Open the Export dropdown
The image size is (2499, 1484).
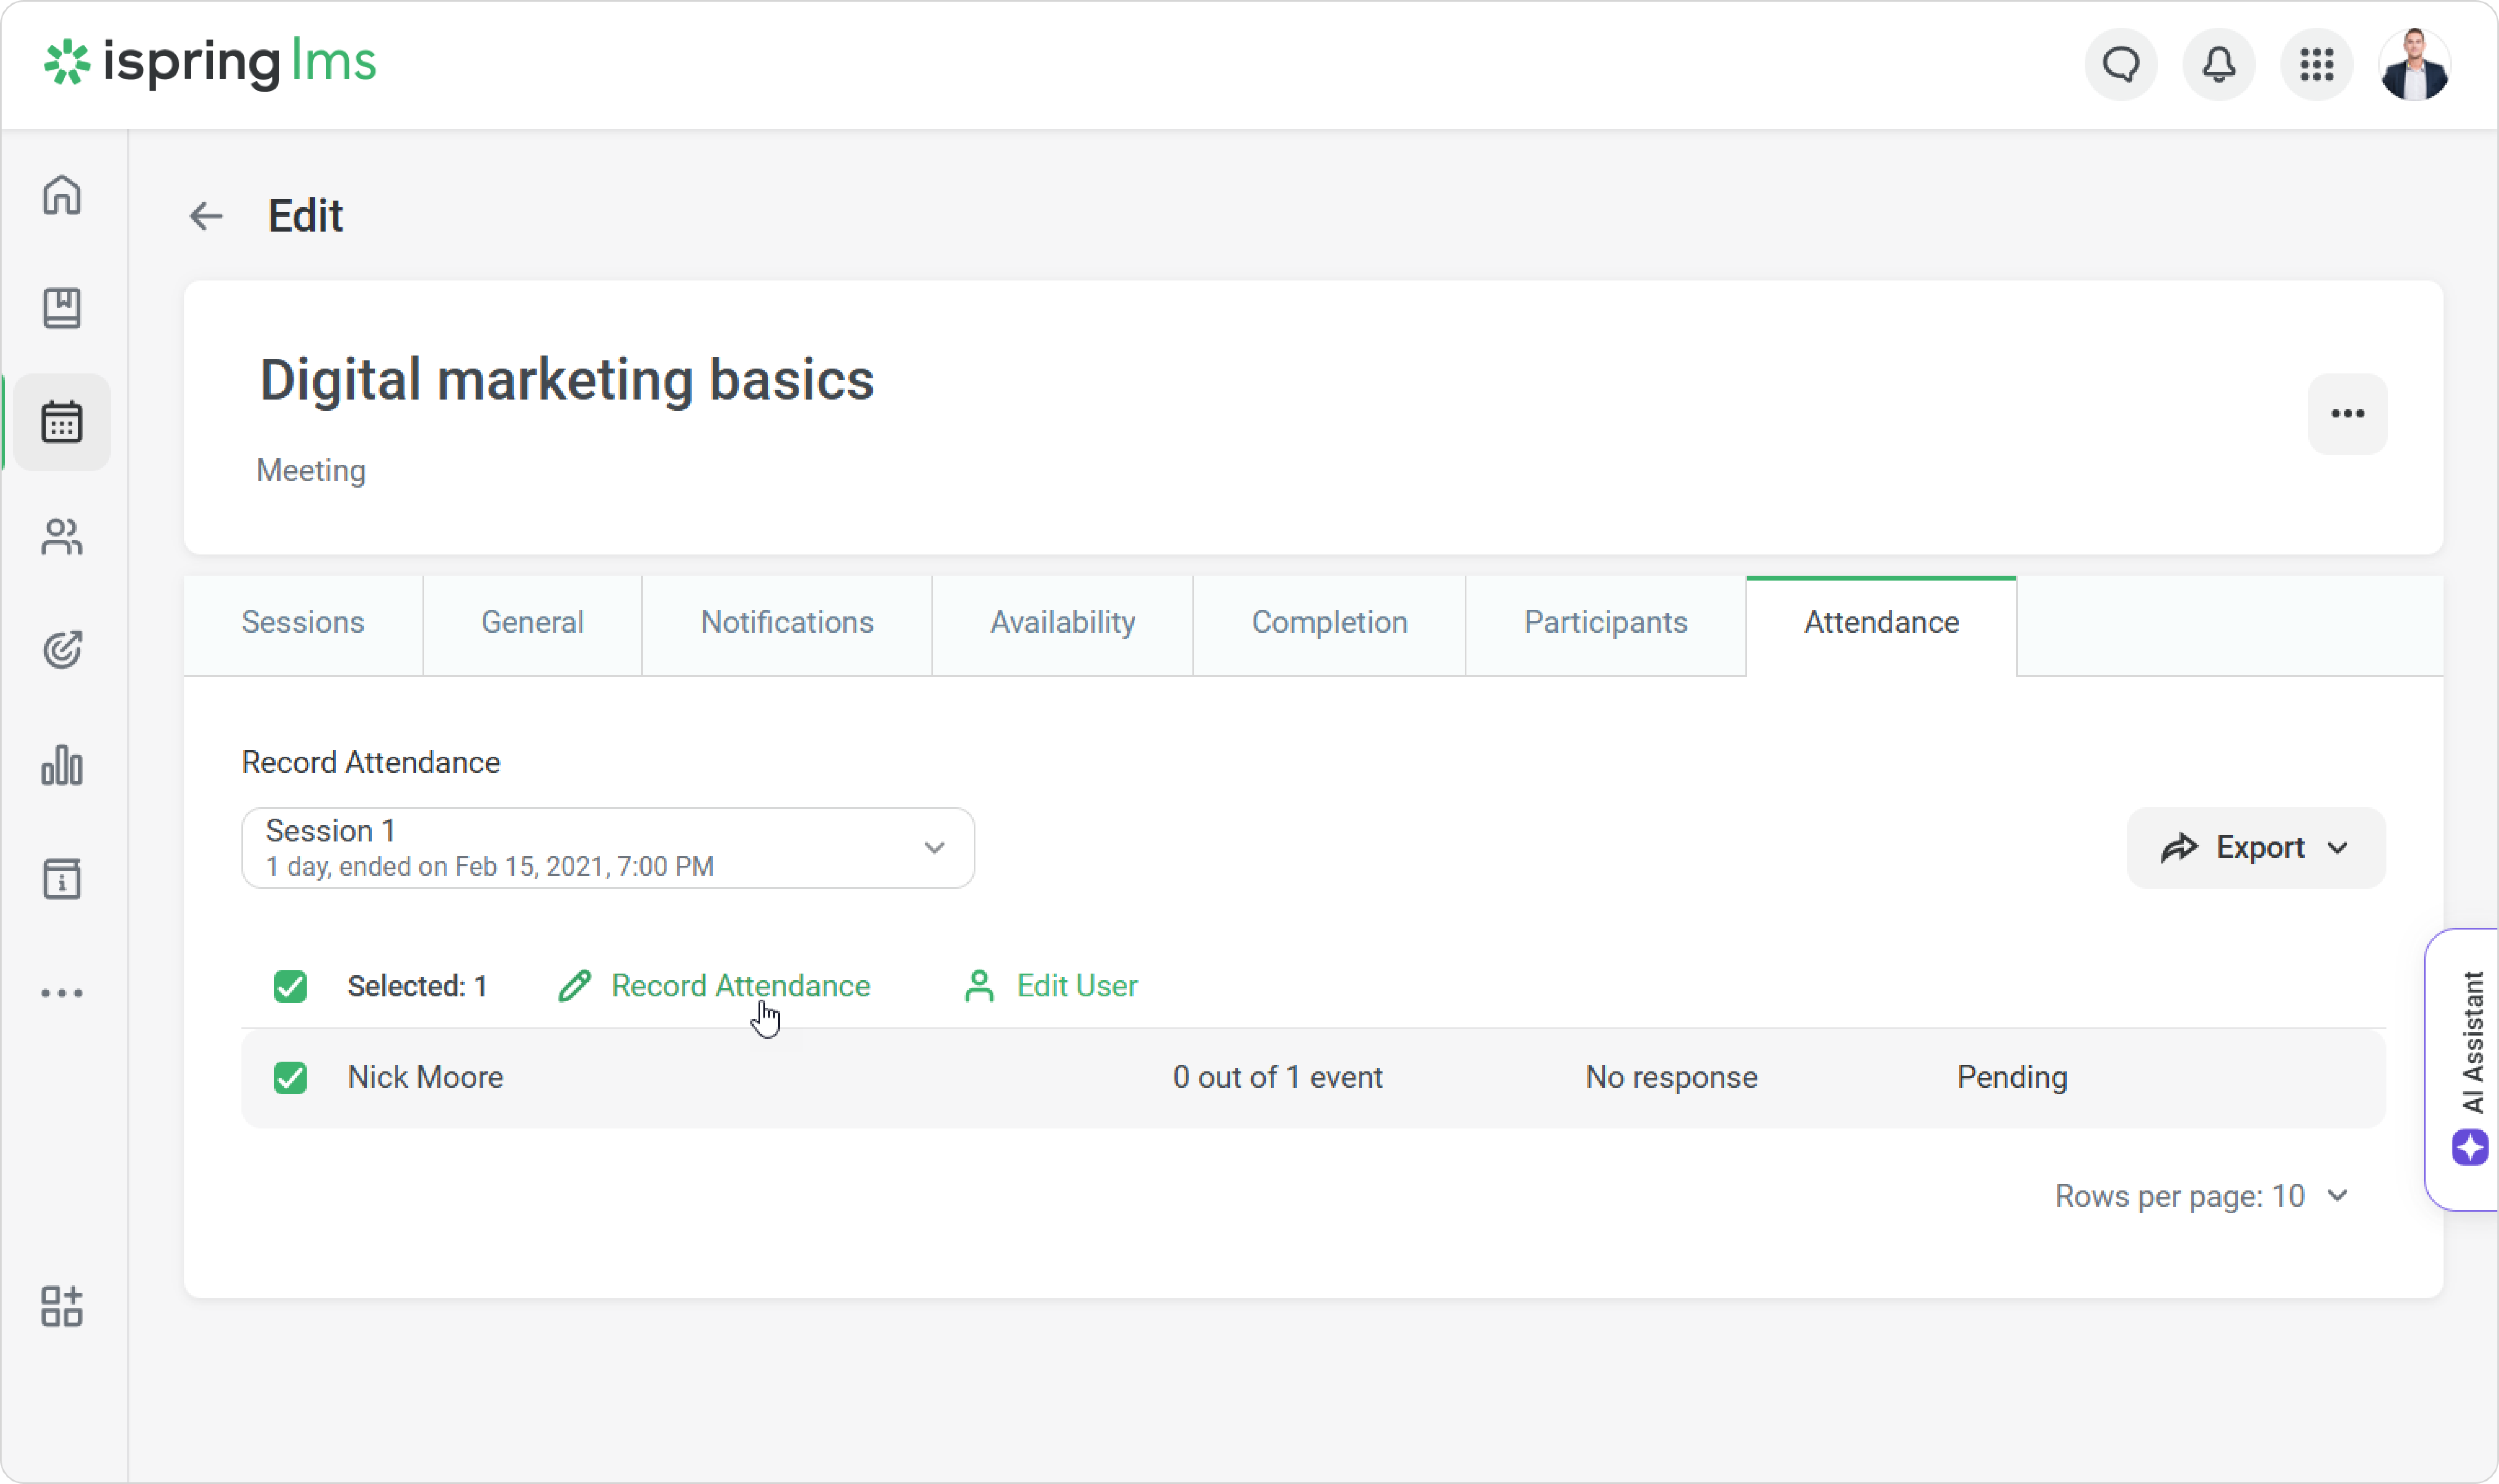[x=2255, y=848]
